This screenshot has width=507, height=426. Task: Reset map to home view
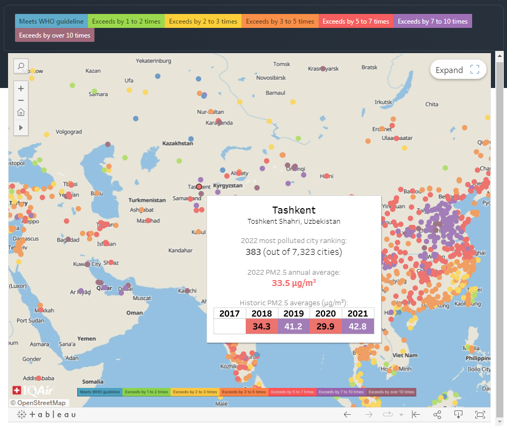(x=21, y=112)
